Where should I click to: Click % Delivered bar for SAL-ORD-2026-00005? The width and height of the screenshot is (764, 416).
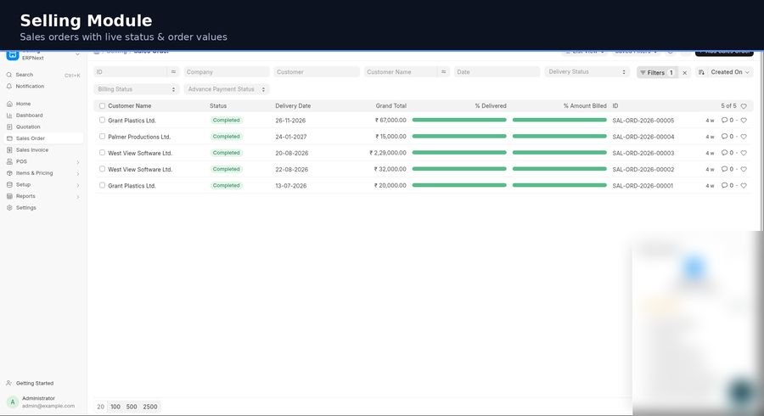click(x=459, y=120)
